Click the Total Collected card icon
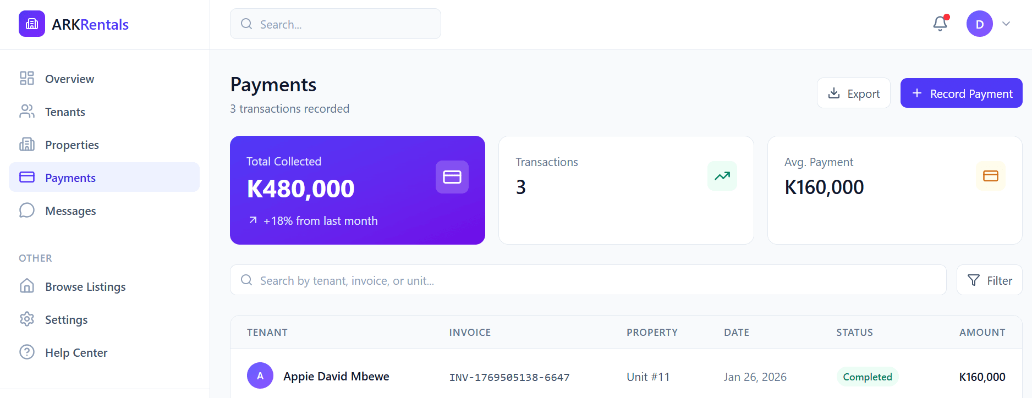Image resolution: width=1032 pixels, height=398 pixels. 452,177
